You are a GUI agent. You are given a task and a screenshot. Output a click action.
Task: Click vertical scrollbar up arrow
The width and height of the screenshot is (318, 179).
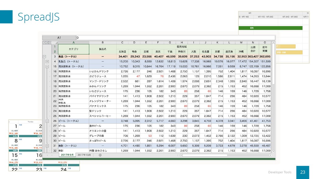(273, 42)
